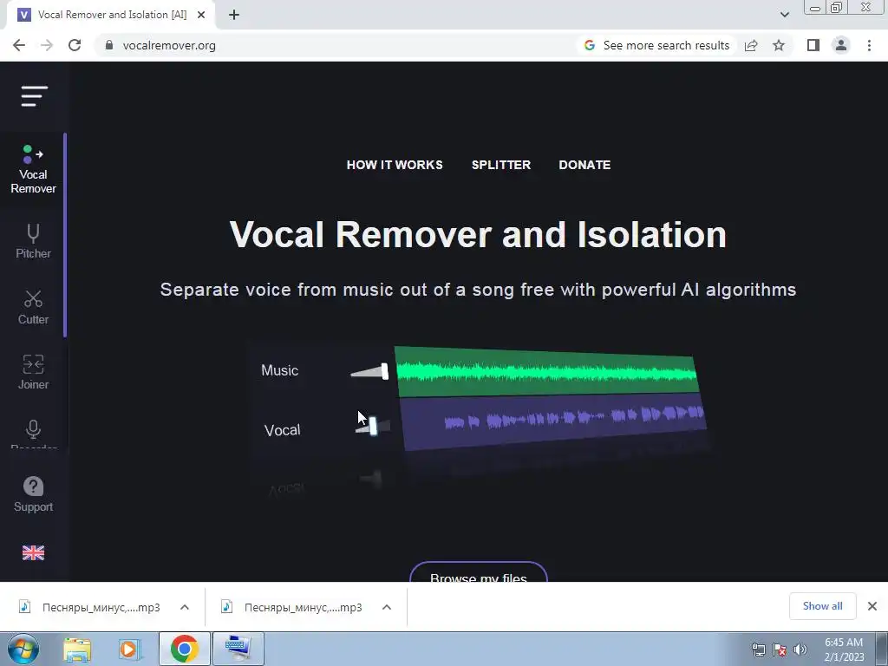Open the Pitcher tool
This screenshot has height=666, width=888.
33,242
